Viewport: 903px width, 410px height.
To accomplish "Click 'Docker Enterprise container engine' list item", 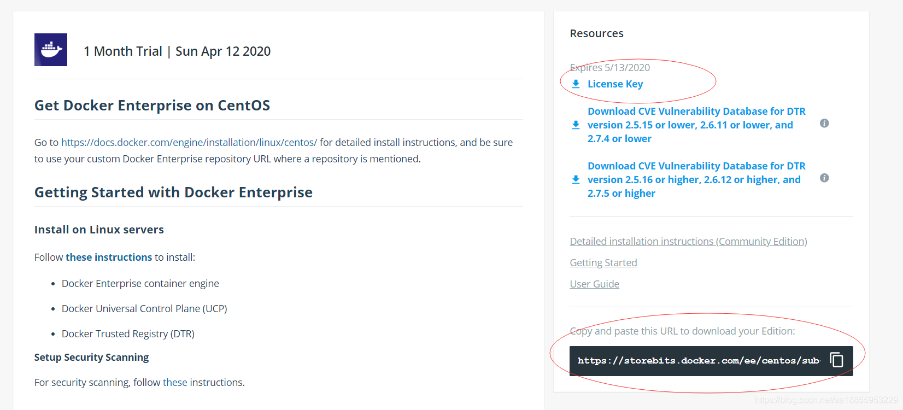I will click(140, 283).
